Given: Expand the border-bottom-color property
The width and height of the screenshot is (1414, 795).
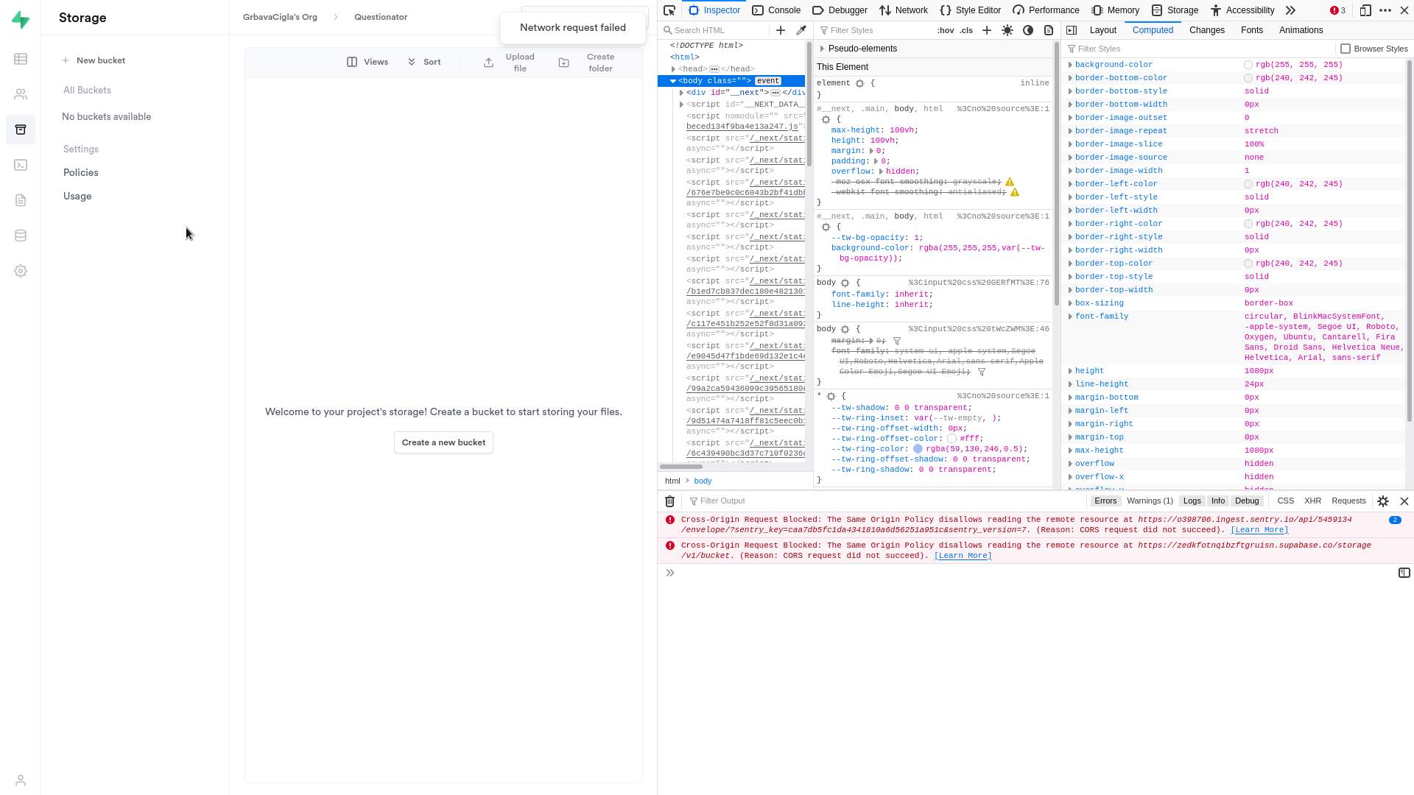Looking at the screenshot, I should [x=1071, y=77].
